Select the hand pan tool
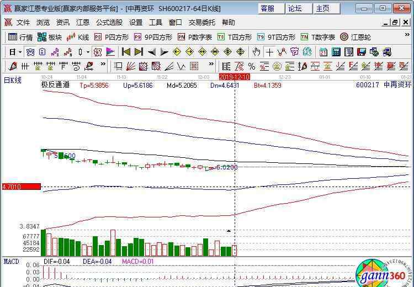The width and height of the screenshot is (414, 287). 256,52
